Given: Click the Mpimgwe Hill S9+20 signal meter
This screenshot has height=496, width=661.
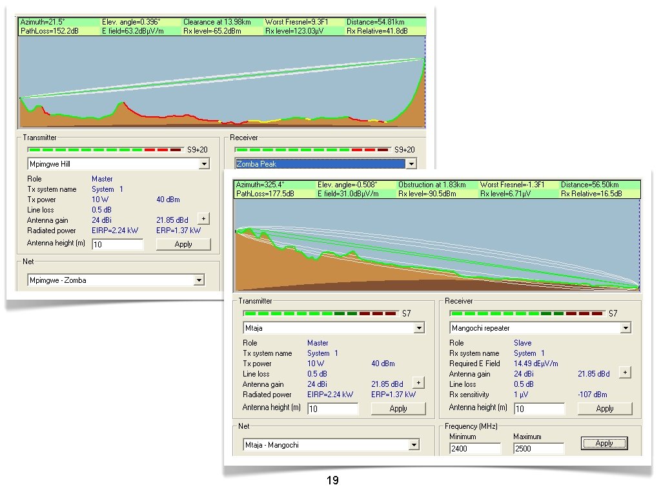Looking at the screenshot, I should pos(105,150).
